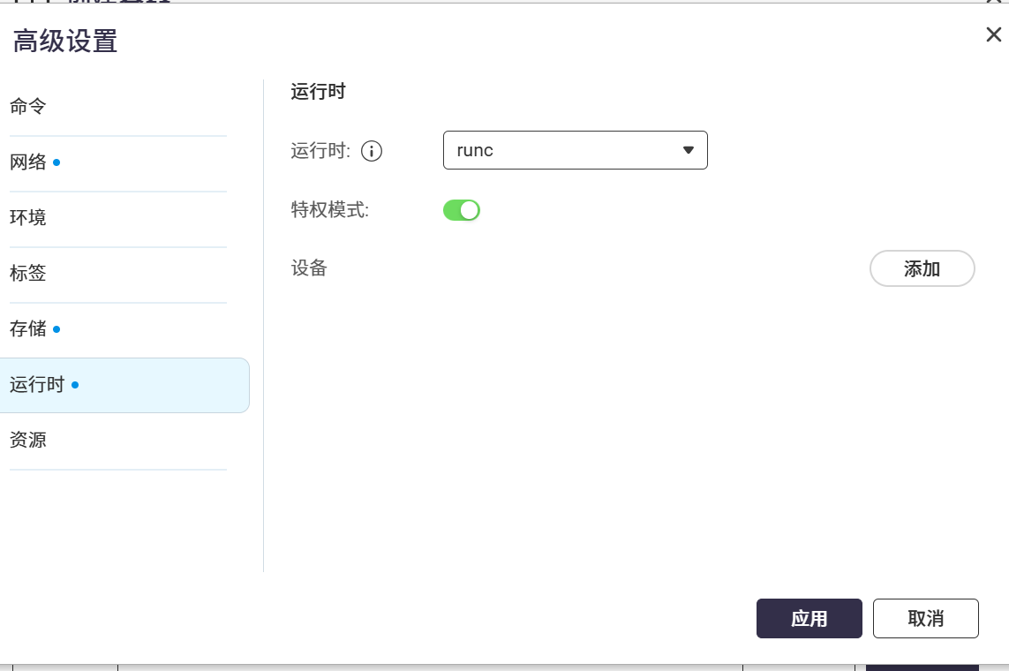Click the info icon beside 运行时 label
The image size is (1009, 671).
[372, 151]
